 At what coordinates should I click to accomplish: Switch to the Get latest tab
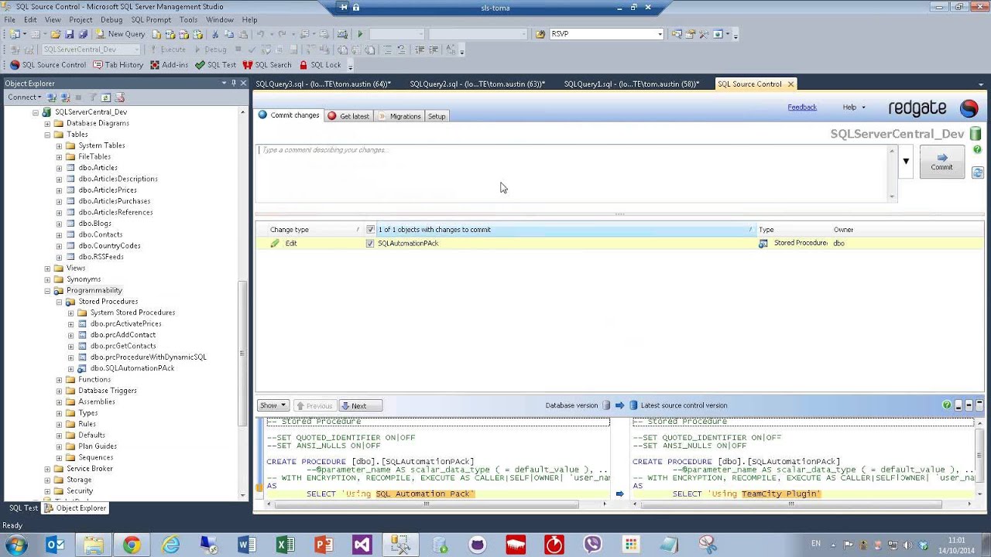pyautogui.click(x=348, y=116)
